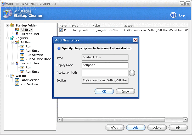Click the horizontal scrollbar thumb
The width and height of the screenshot is (192, 135).
pyautogui.click(x=114, y=120)
